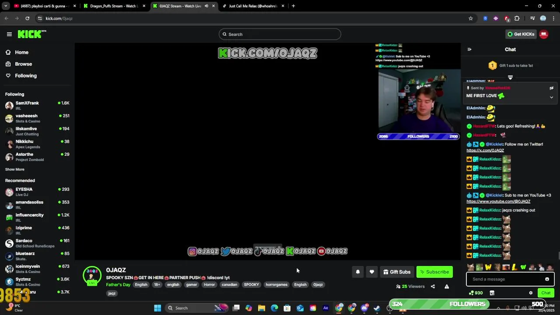Click the KICK logo
Screen dimensions: 560x315
coord(31,34)
